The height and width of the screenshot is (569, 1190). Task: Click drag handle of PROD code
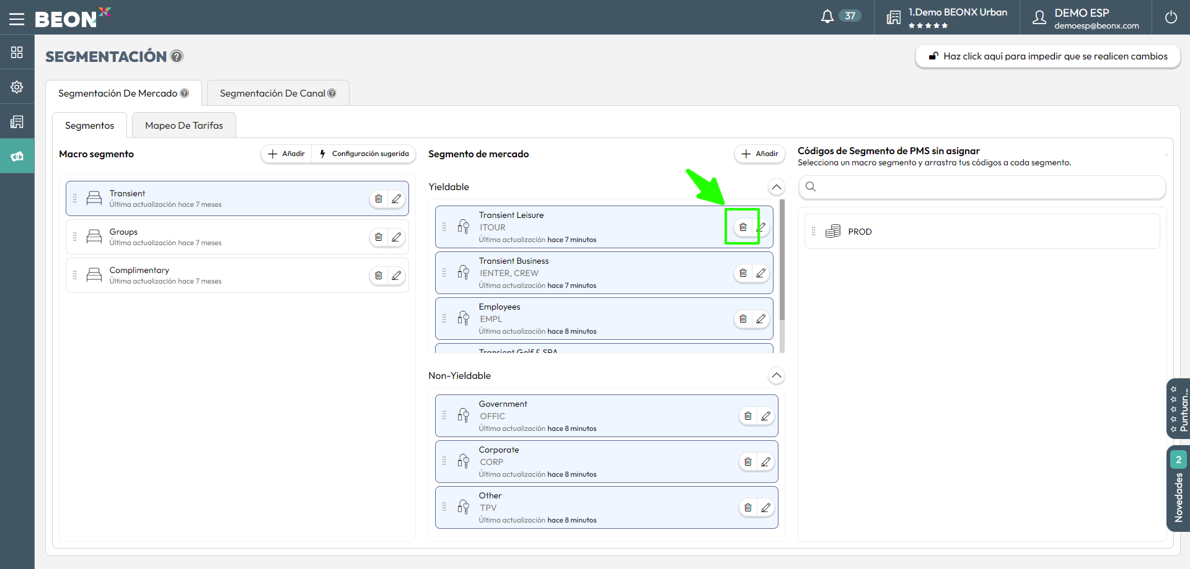click(x=814, y=231)
